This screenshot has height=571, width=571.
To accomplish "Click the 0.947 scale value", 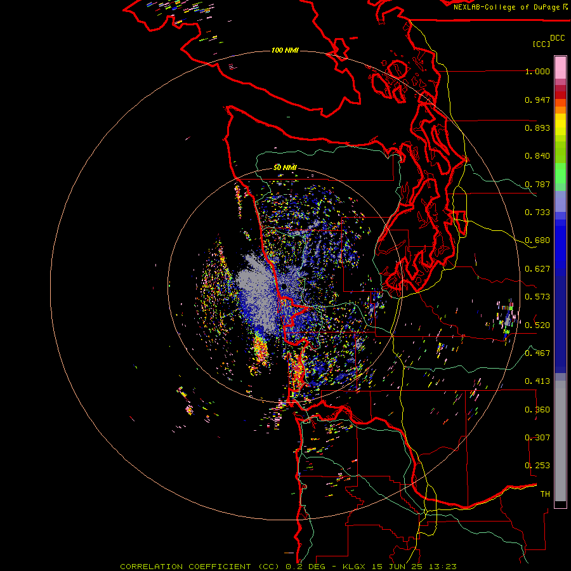I will tap(537, 100).
